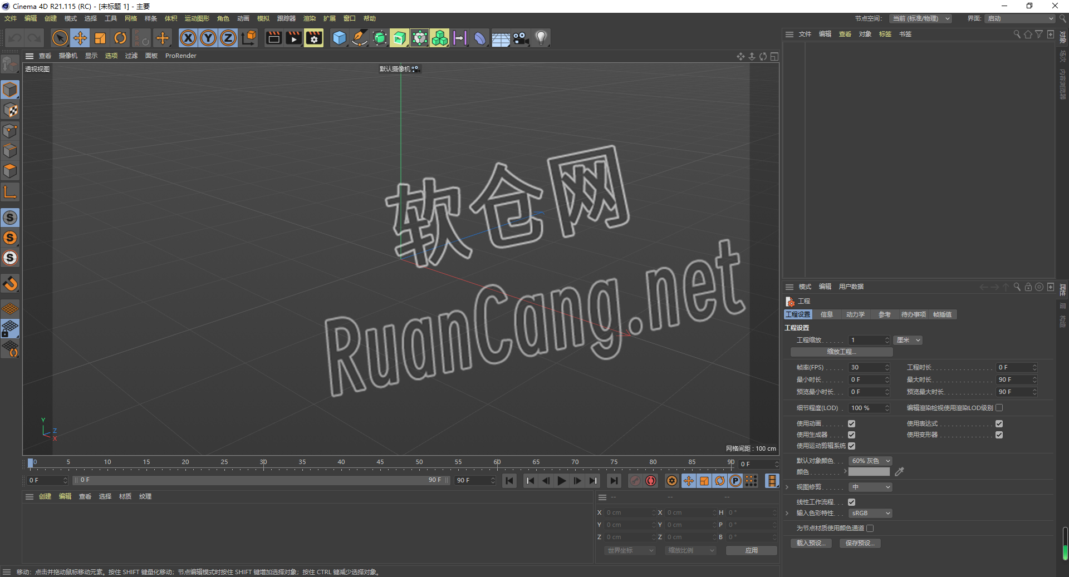The height and width of the screenshot is (577, 1069).
Task: Select the Move tool in the toolbar
Action: [80, 38]
